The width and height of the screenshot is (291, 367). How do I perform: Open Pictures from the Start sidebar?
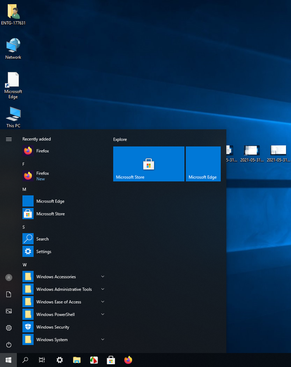click(x=9, y=311)
